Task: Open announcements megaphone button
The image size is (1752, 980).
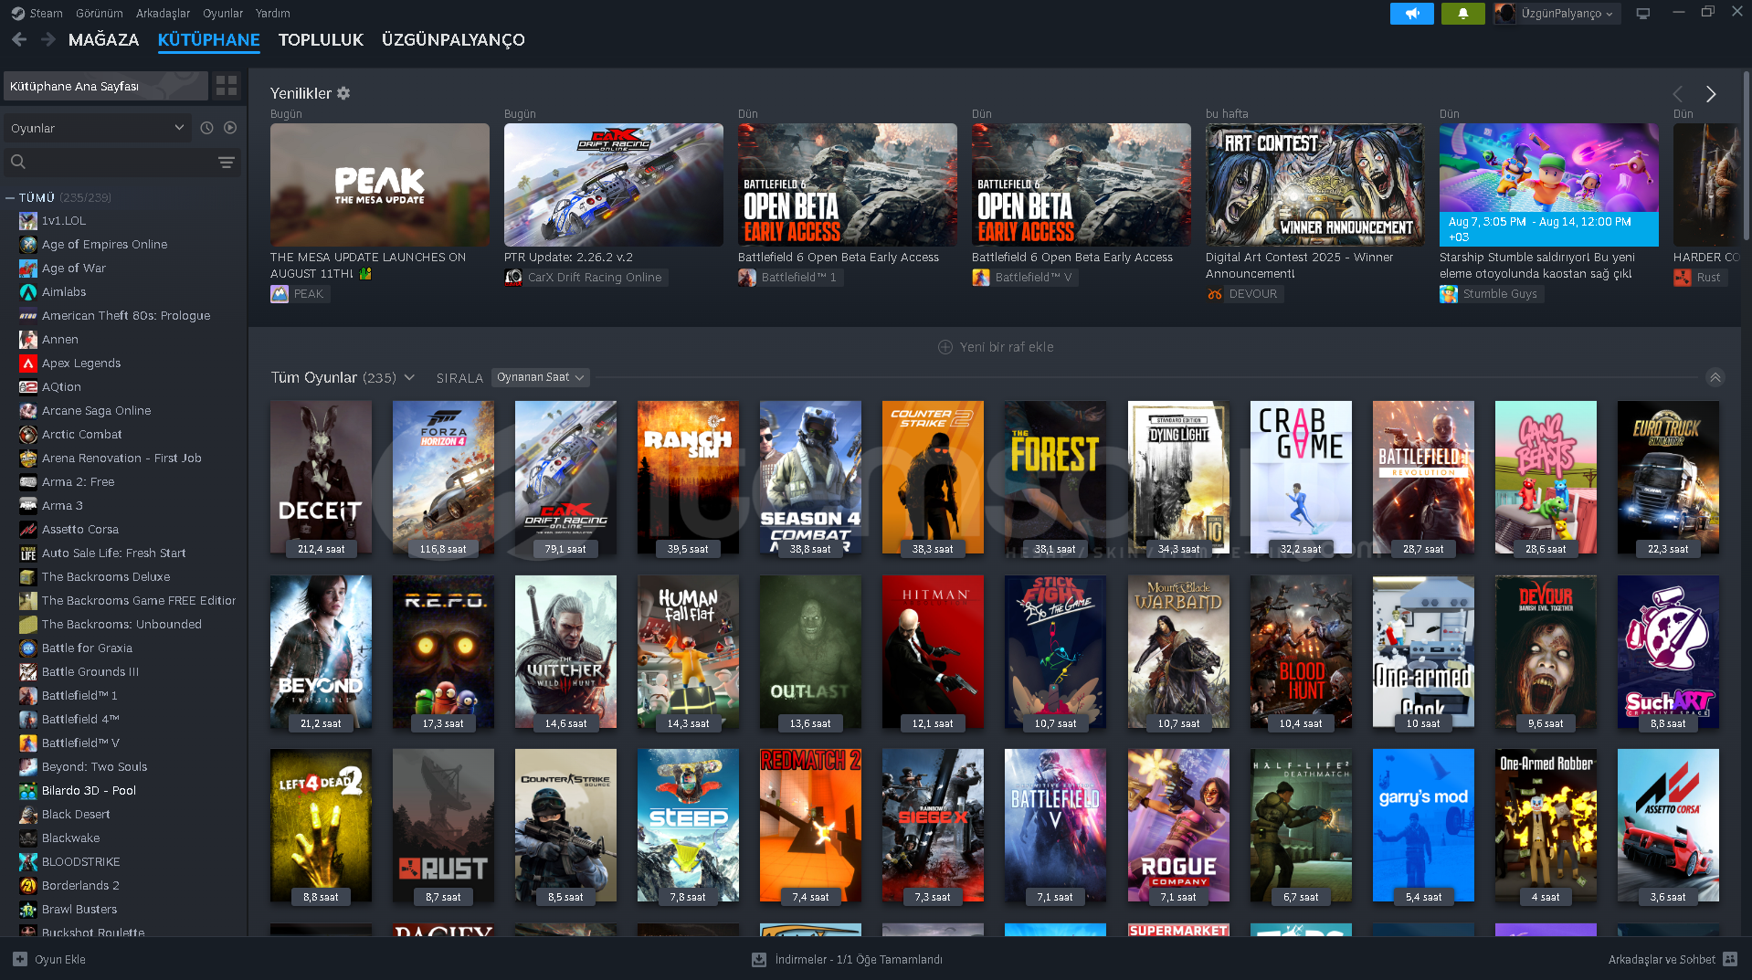Action: (x=1411, y=14)
